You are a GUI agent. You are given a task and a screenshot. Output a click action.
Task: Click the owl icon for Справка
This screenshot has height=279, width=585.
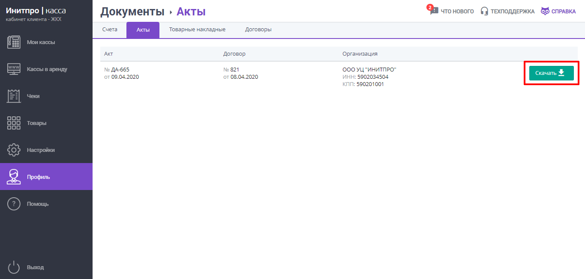545,11
